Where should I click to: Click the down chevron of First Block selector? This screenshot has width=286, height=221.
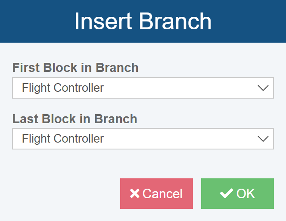pyautogui.click(x=262, y=88)
